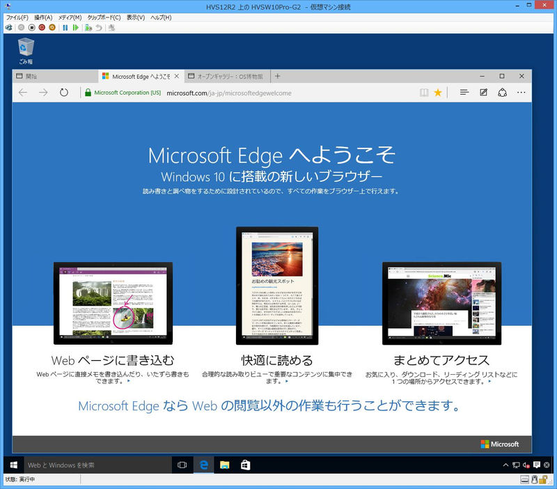Click the muted volume tray icon

(x=526, y=465)
